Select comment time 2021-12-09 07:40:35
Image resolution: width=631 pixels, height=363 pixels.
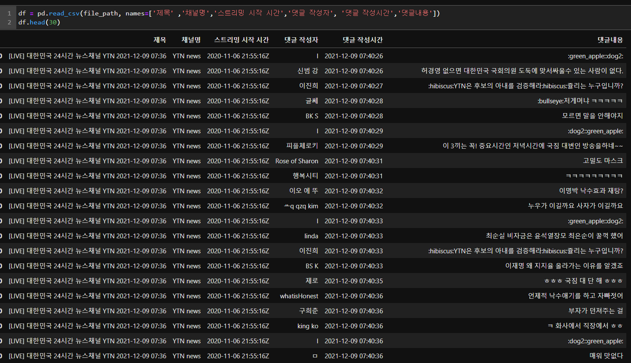[x=354, y=281]
